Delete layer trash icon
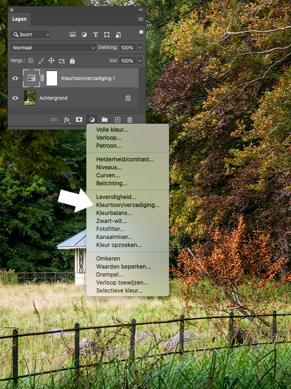Screen dimensions: 291x389 tap(130, 120)
